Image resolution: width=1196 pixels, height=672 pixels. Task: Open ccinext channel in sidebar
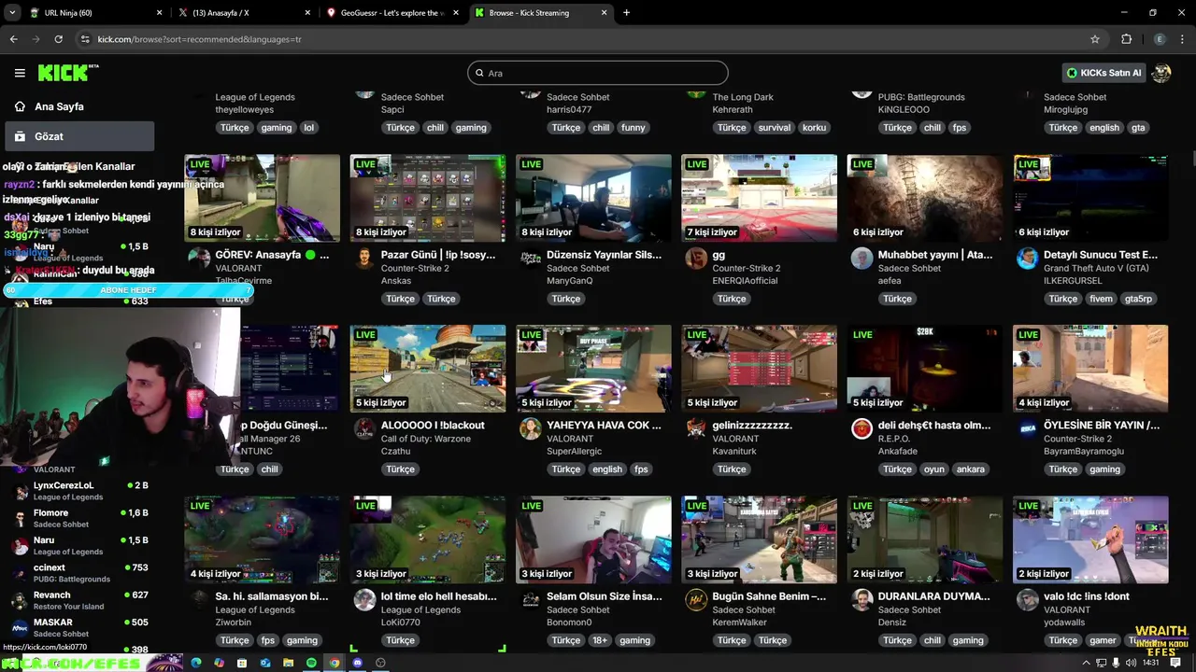79,573
